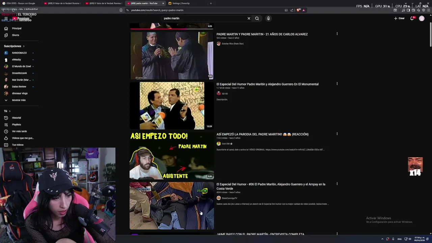Share page using address bar share icon
Viewport: 432px width, 243px height.
click(x=292, y=10)
